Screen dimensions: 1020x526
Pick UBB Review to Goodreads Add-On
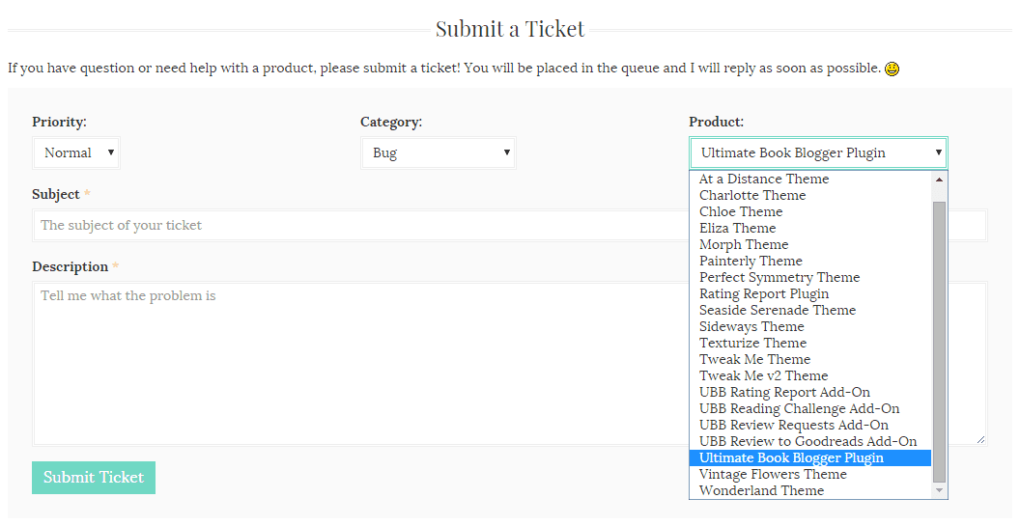(x=807, y=441)
